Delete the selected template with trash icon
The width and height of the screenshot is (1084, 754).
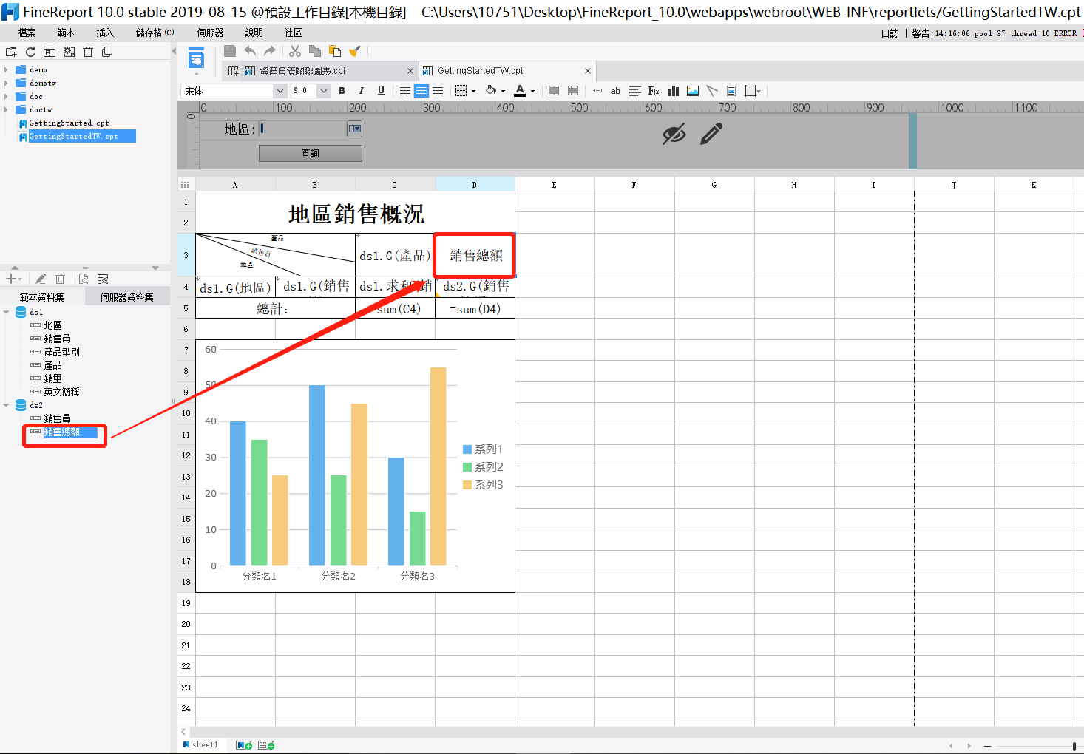(x=88, y=52)
